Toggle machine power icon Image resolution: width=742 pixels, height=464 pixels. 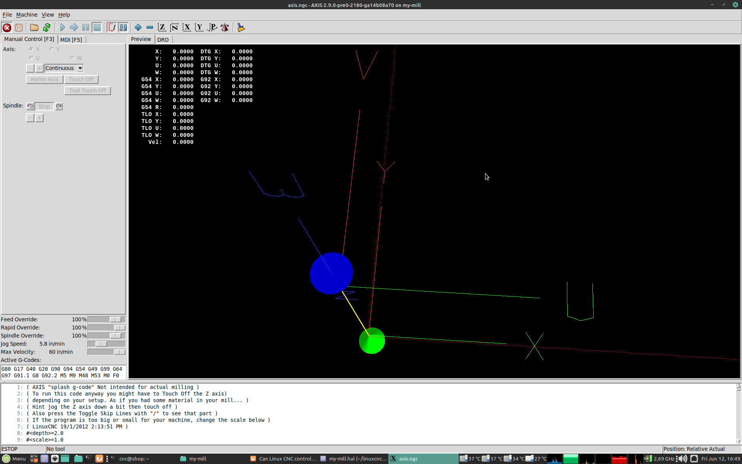(x=19, y=27)
